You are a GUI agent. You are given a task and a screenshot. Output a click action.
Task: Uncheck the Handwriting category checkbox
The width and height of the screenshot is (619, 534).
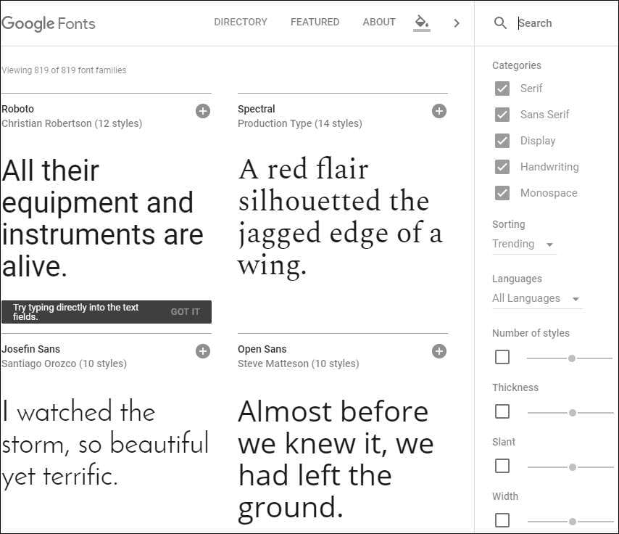click(x=502, y=167)
